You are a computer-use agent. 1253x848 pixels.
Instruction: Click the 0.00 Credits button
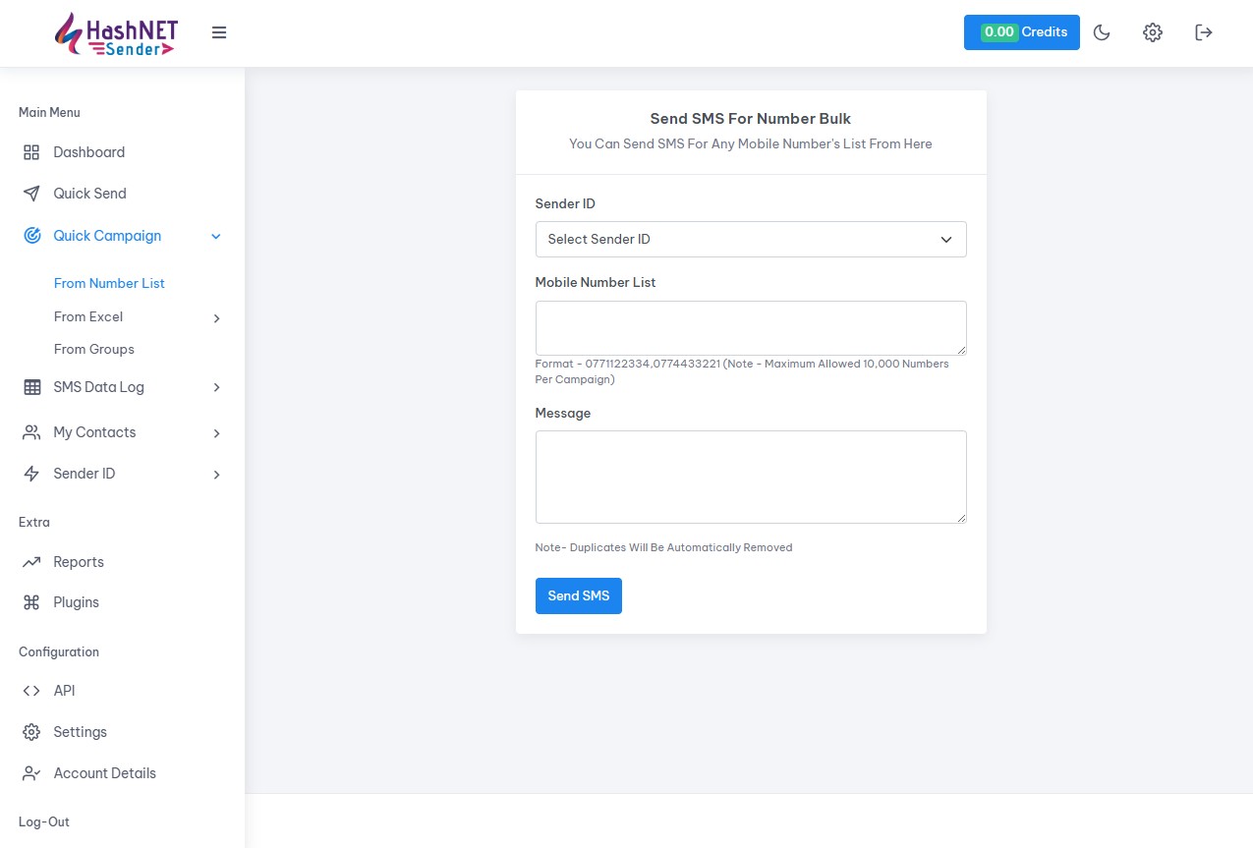pos(1021,32)
